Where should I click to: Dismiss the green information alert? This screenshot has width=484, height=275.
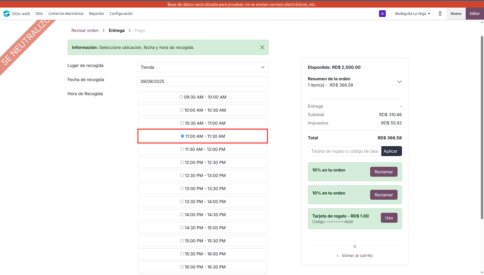(x=262, y=47)
